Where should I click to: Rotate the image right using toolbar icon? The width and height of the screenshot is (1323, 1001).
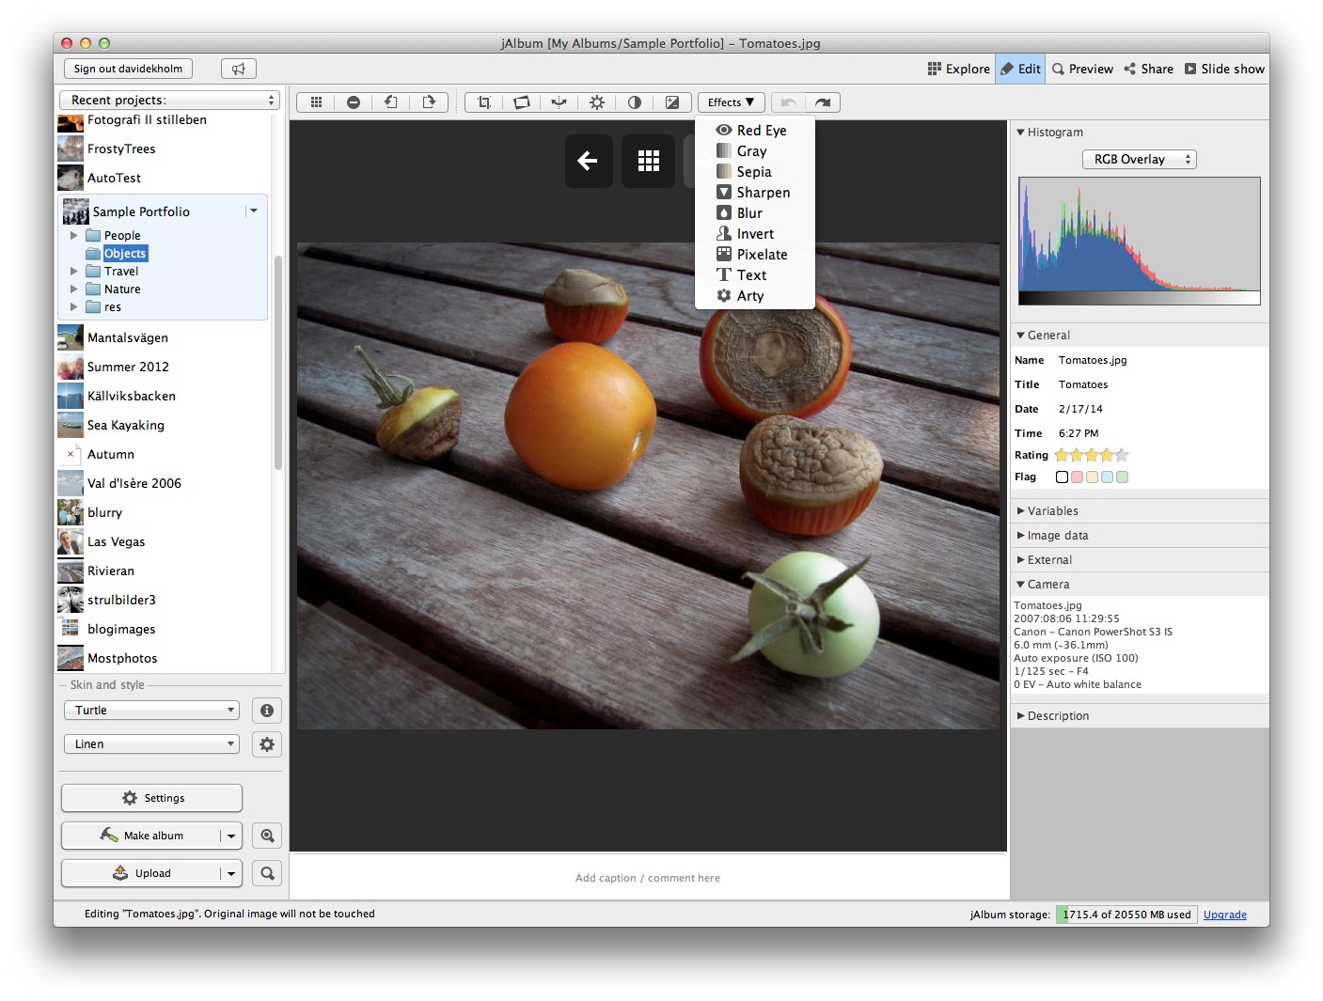point(429,102)
